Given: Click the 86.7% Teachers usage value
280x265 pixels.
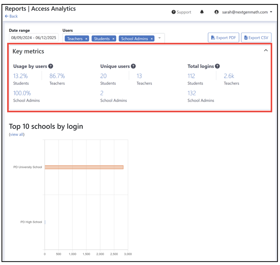Looking at the screenshot, I should tap(57, 76).
